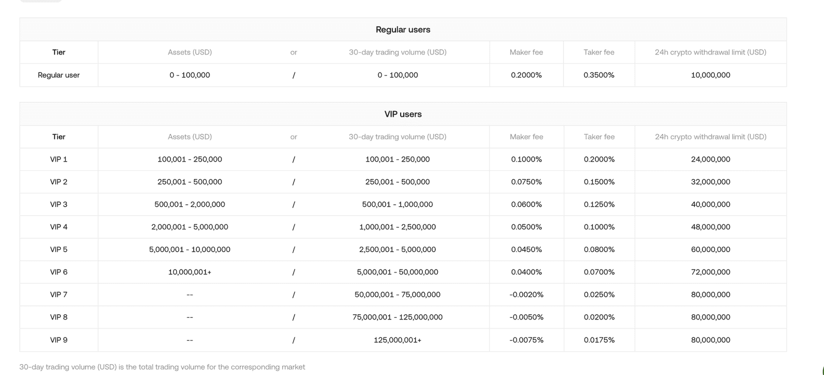
Task: Click the 32,000,000 withdrawal limit
Action: tap(711, 182)
